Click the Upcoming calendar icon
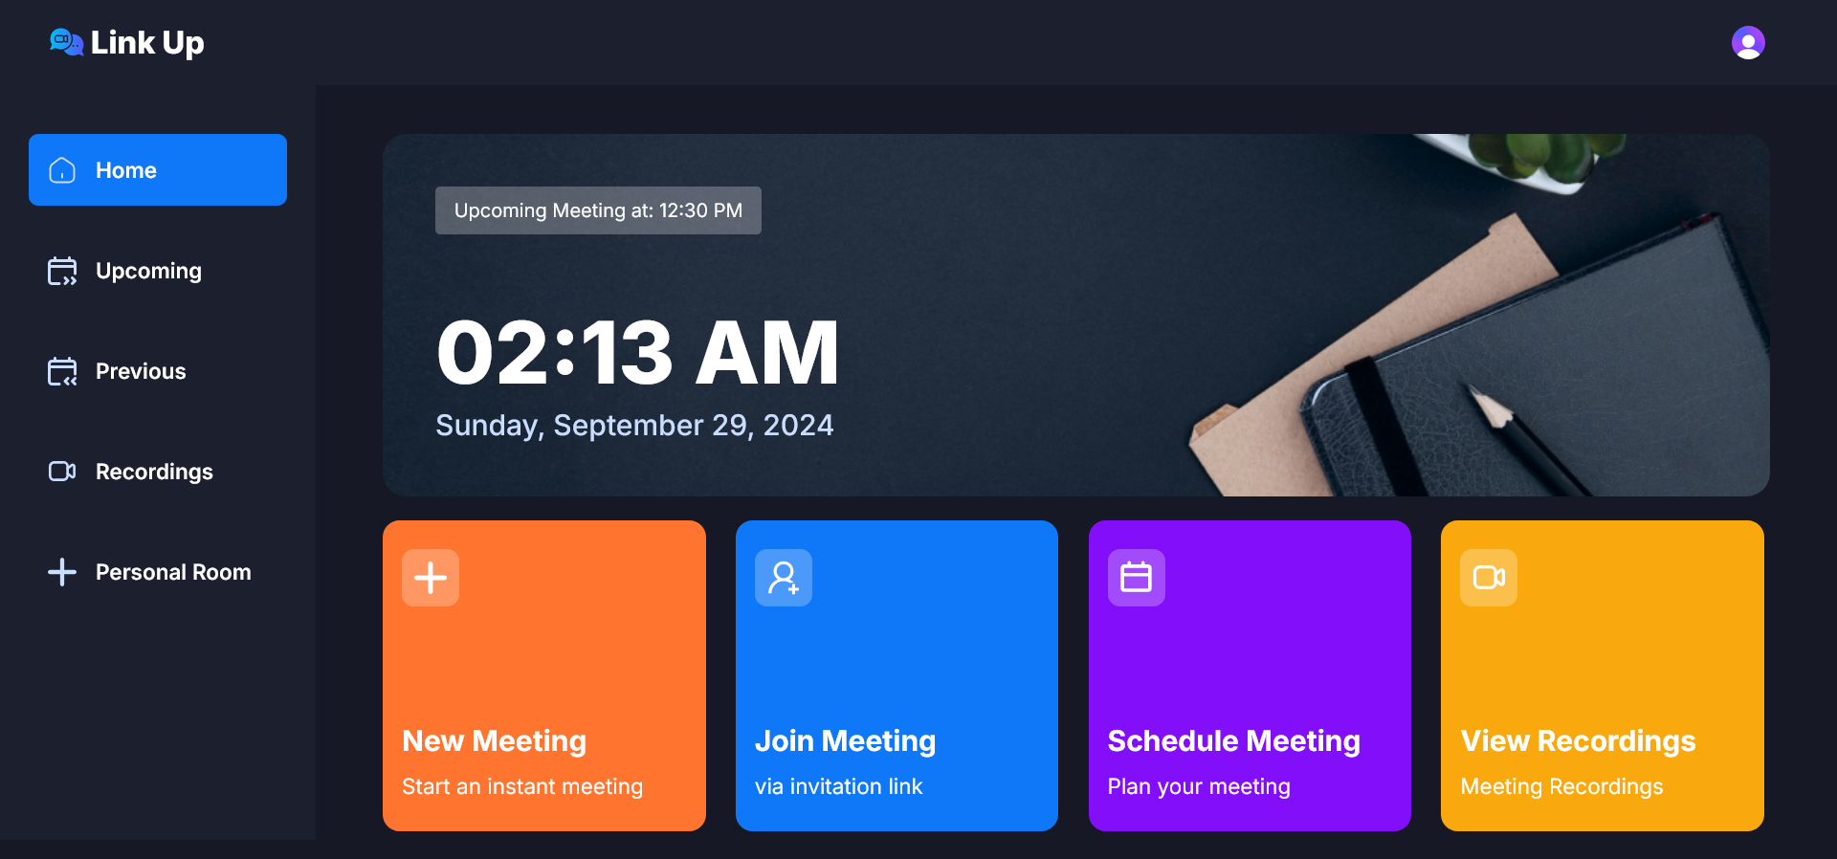1837x859 pixels. point(62,271)
